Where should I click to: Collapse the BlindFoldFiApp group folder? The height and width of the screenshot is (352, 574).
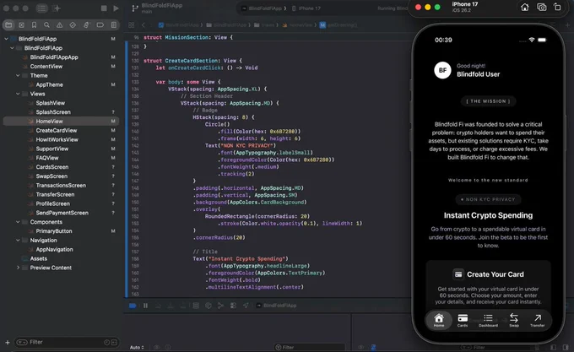(12, 48)
